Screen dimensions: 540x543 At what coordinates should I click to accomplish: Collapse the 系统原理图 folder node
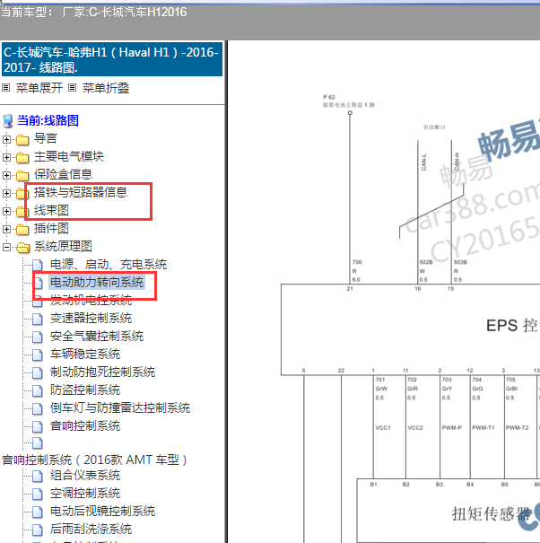tap(6, 247)
